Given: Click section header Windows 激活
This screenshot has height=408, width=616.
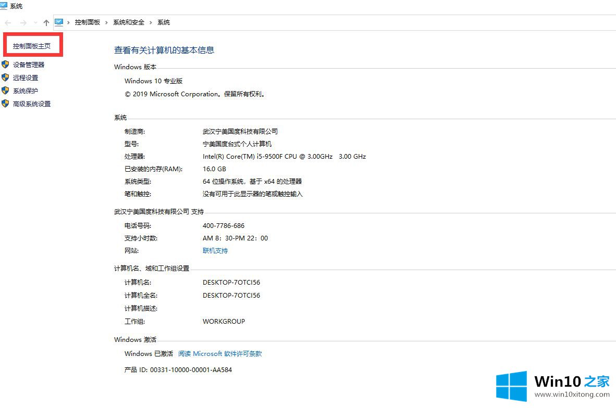Looking at the screenshot, I should pyautogui.click(x=135, y=340).
